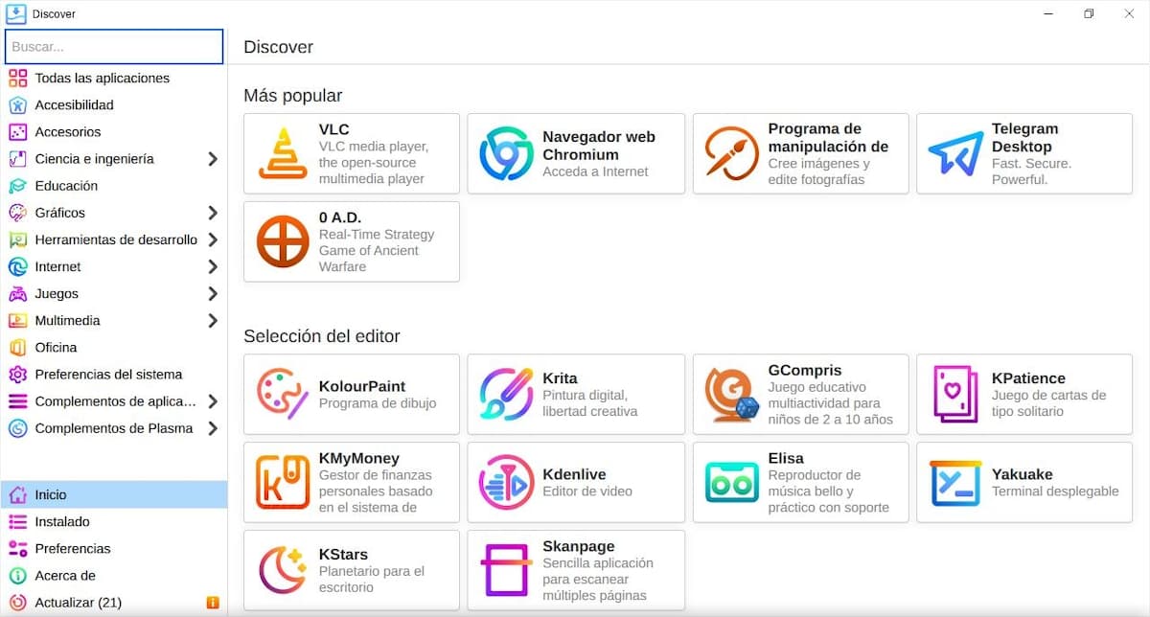The height and width of the screenshot is (617, 1150).
Task: Open the Chromium browser icon
Action: point(506,153)
